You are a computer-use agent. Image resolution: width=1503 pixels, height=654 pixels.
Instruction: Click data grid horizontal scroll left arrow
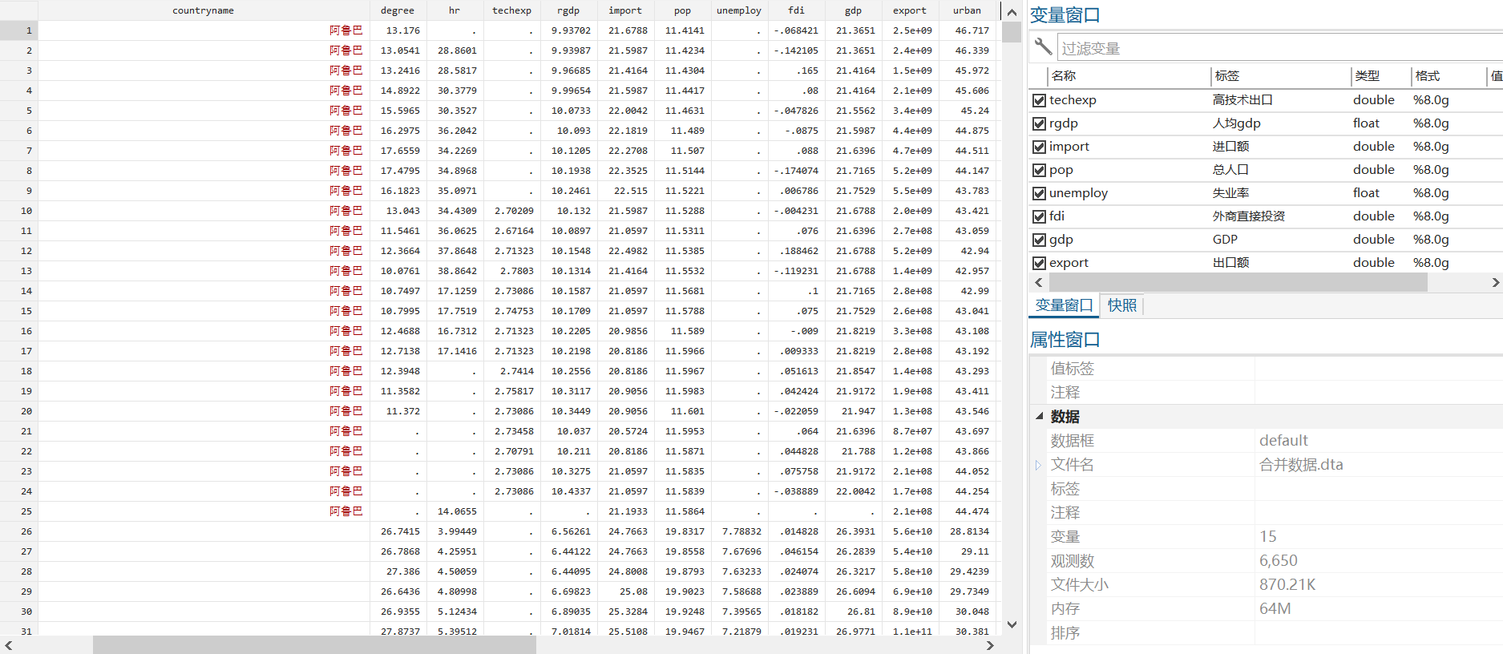pos(9,645)
